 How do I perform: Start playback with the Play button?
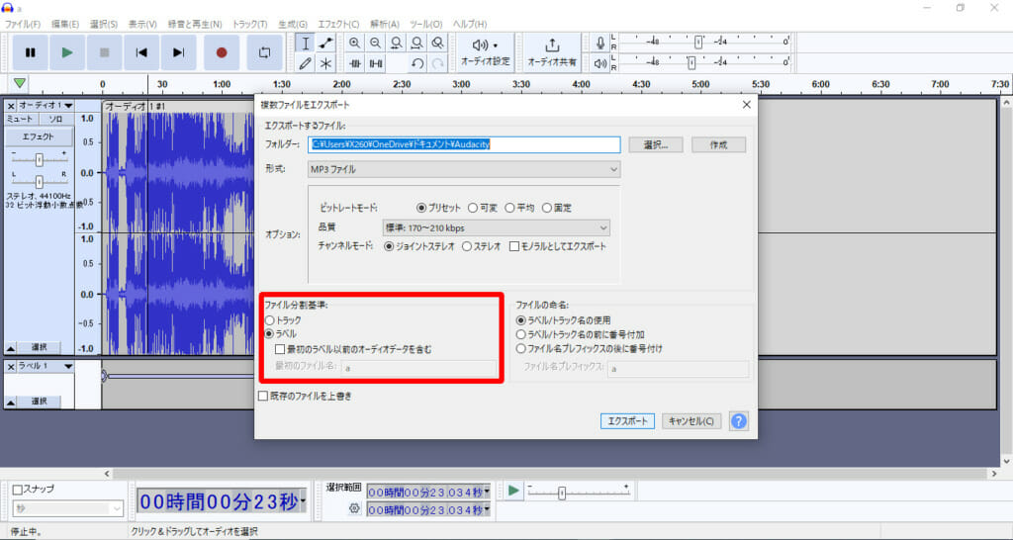point(67,53)
